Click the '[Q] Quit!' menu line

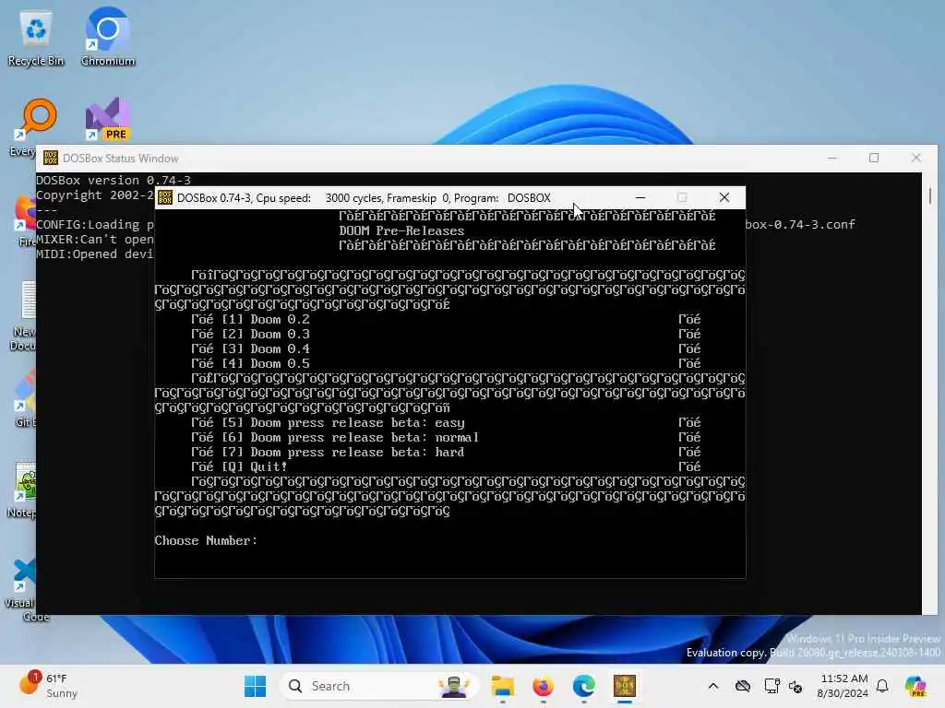tap(255, 466)
